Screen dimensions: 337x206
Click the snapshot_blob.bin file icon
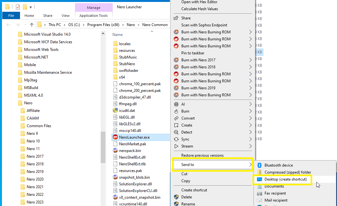115,177
